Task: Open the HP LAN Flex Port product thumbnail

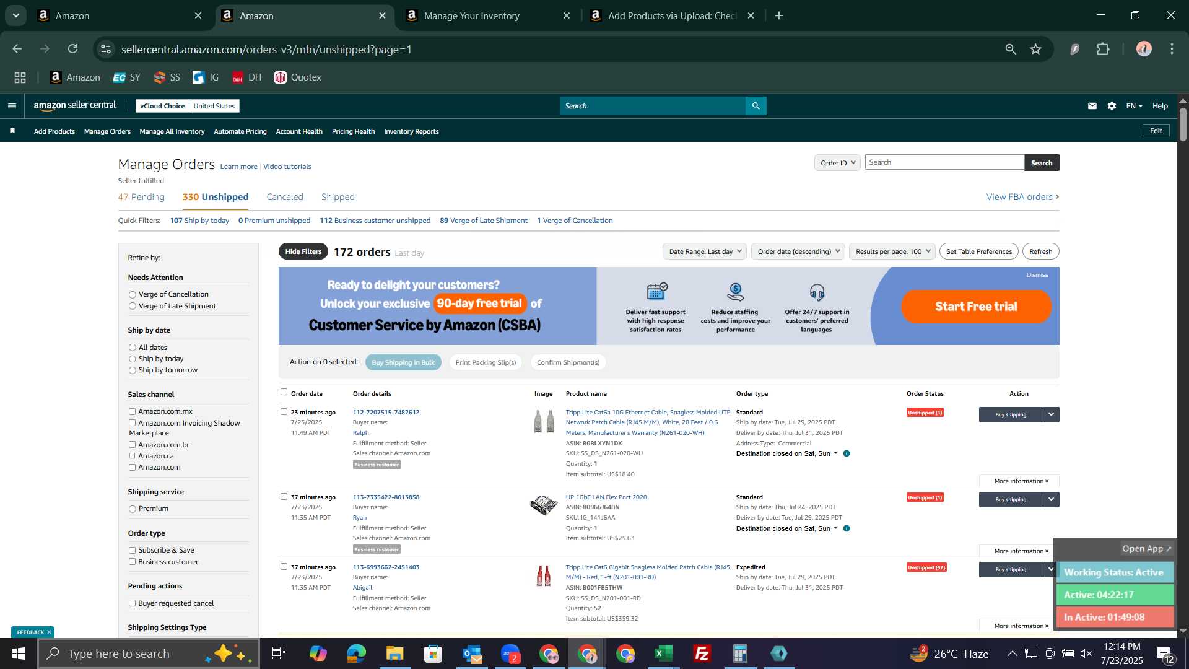Action: pos(543,505)
